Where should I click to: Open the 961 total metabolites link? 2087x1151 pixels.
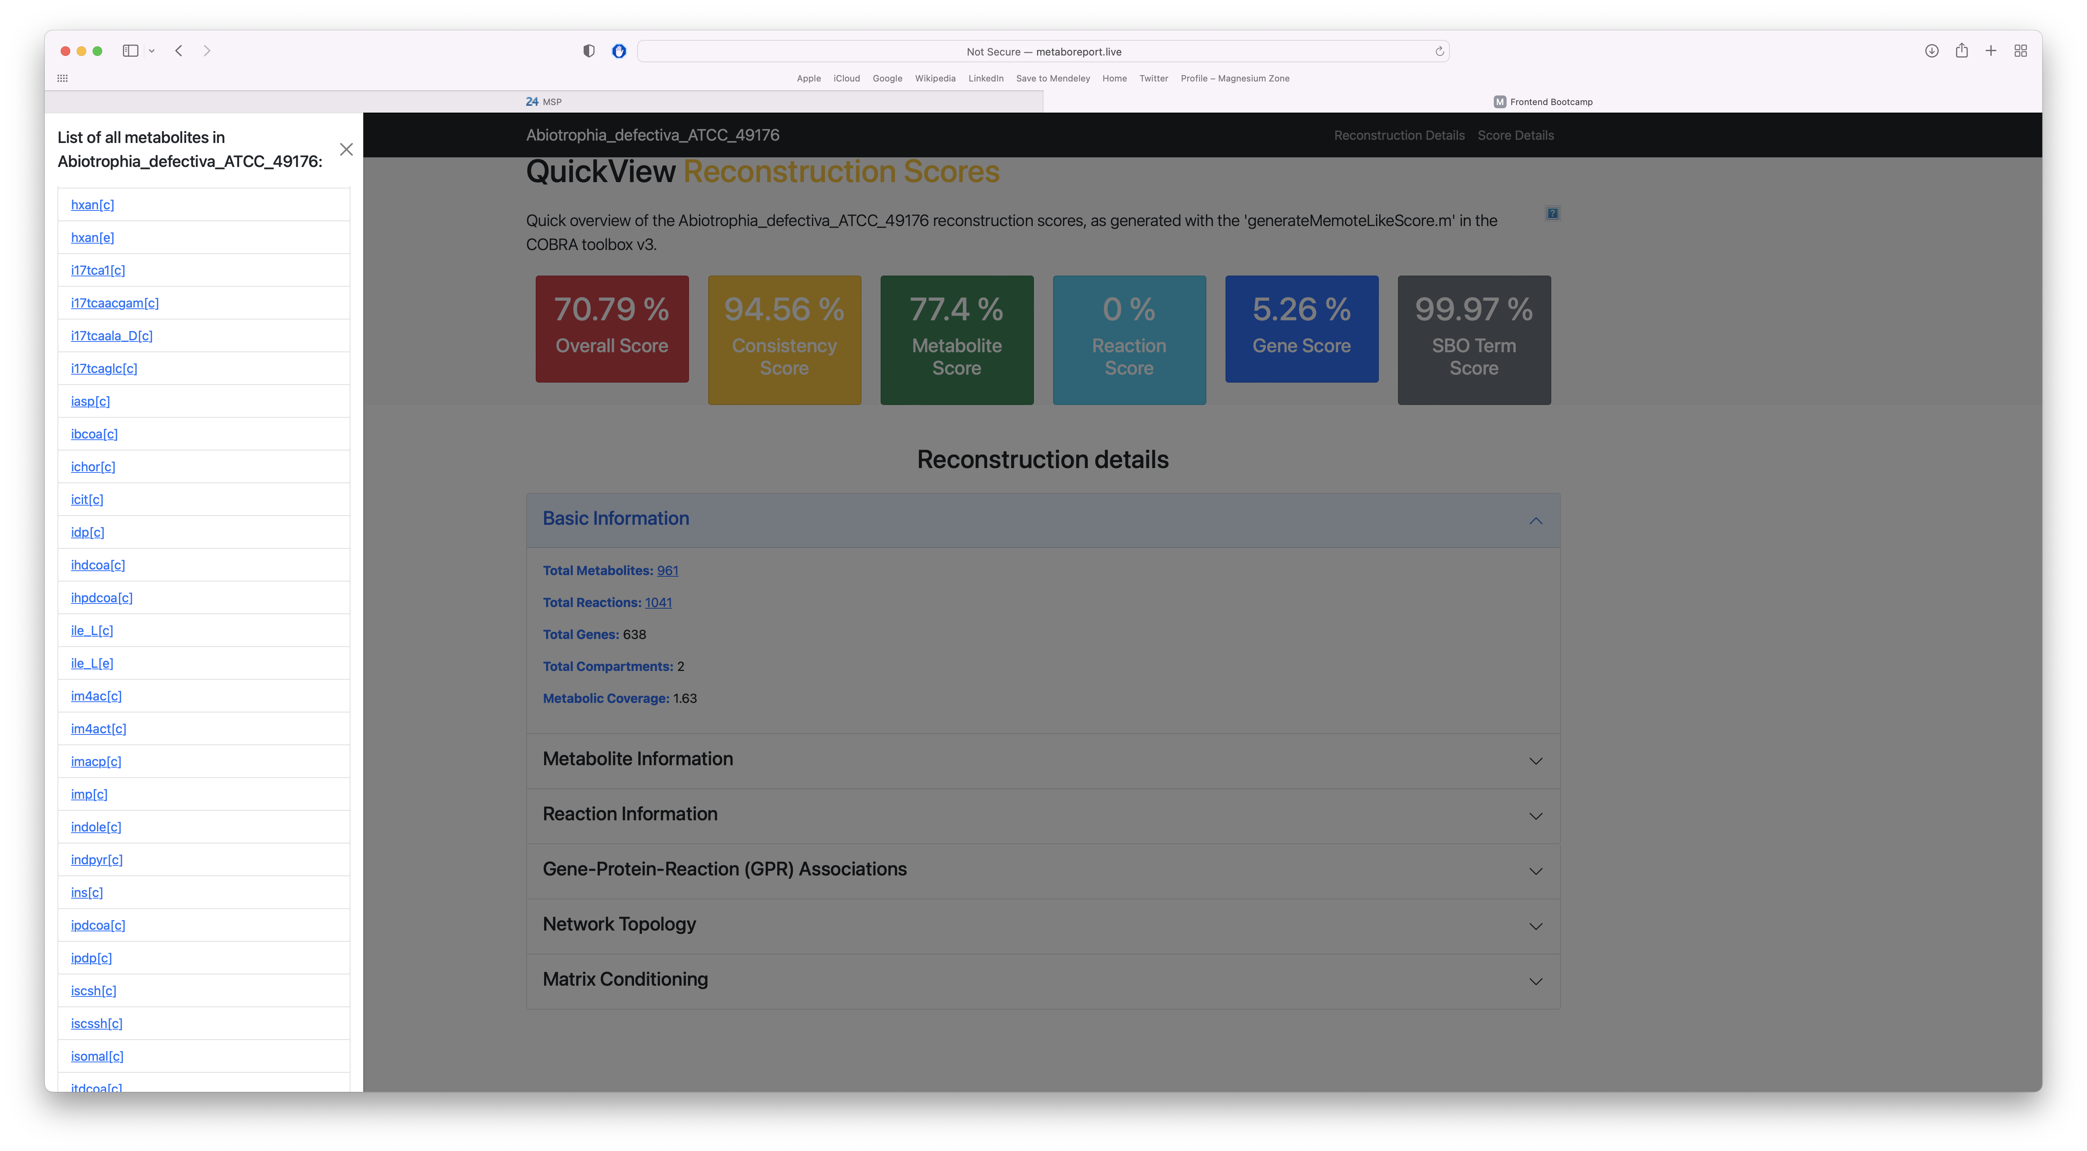(x=667, y=570)
